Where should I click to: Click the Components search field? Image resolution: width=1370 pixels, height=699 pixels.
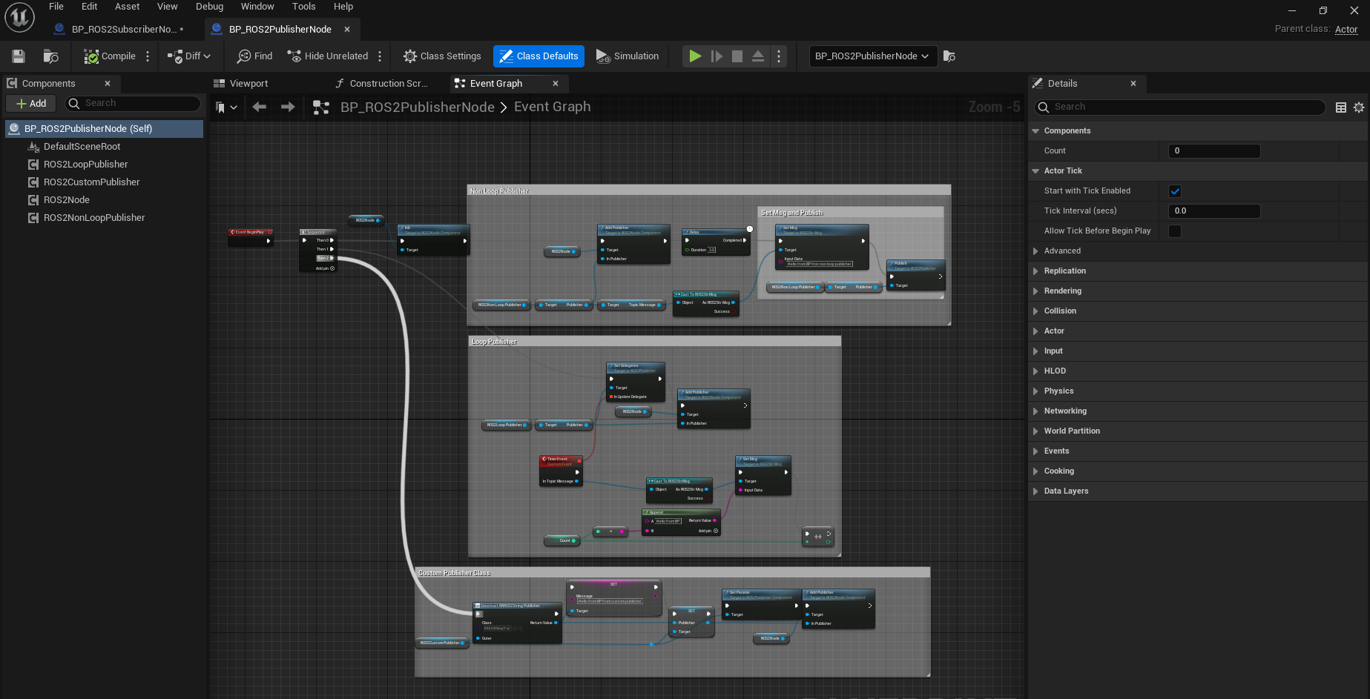pos(134,104)
